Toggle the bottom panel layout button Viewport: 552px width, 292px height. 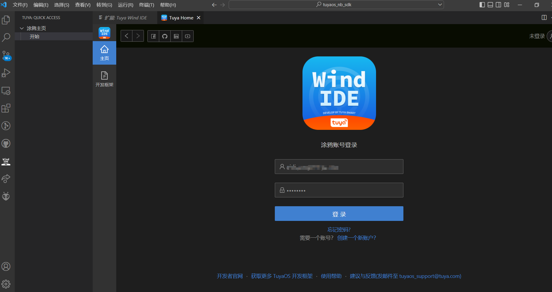pos(490,5)
